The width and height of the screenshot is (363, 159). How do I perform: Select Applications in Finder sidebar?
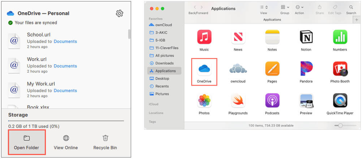click(x=164, y=71)
